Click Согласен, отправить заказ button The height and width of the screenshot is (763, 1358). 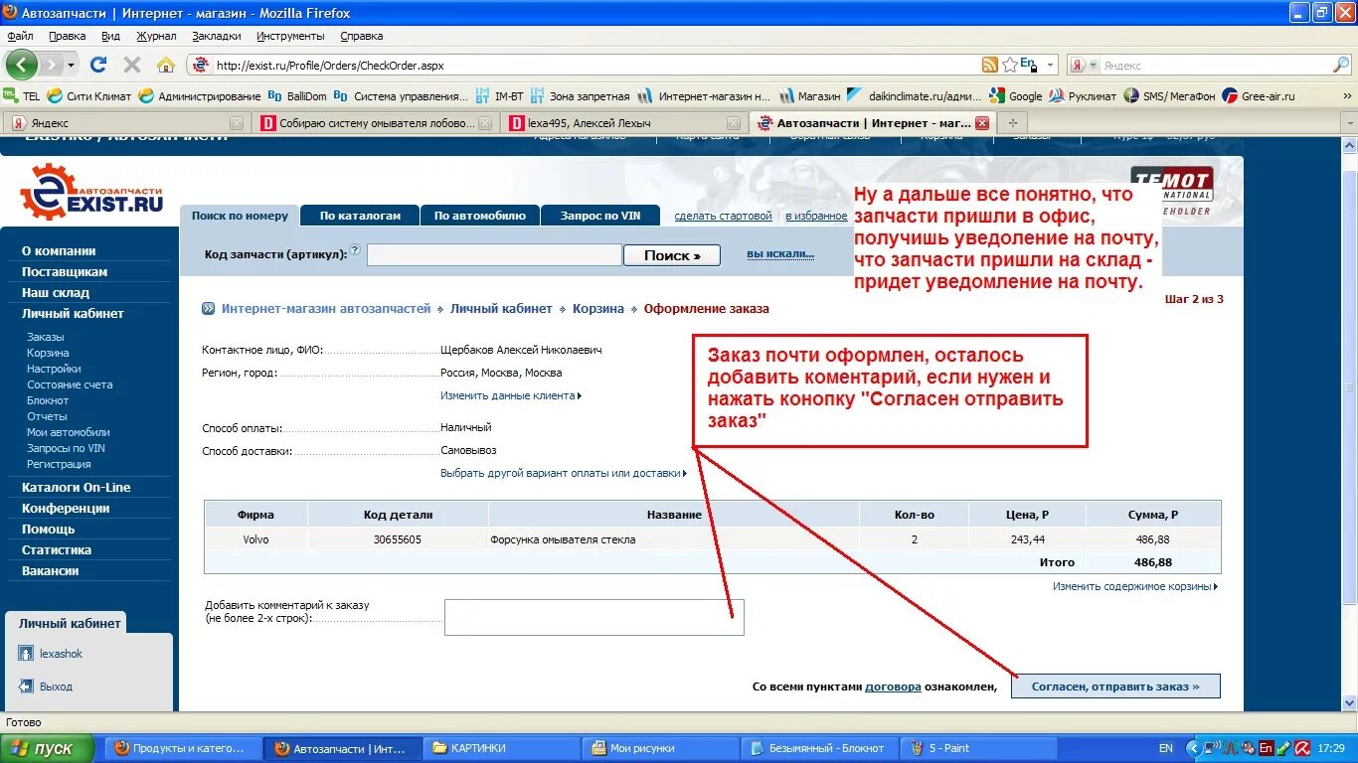1115,687
